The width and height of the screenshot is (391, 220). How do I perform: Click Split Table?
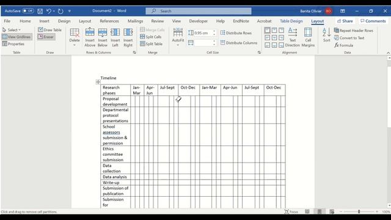(152, 44)
